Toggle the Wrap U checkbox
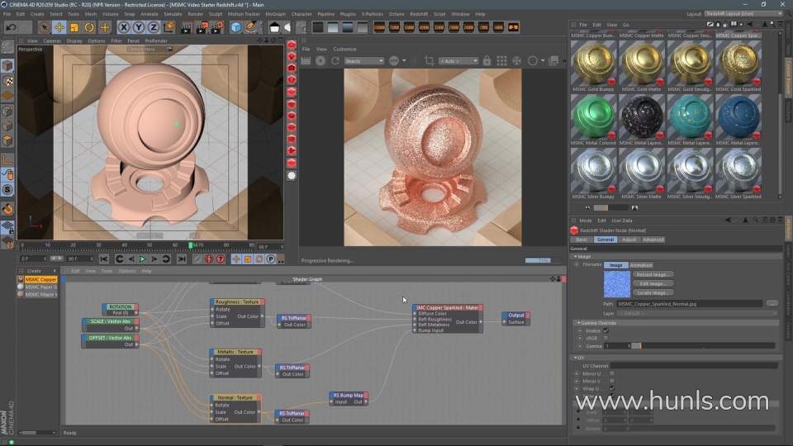This screenshot has width=793, height=446. (x=611, y=387)
